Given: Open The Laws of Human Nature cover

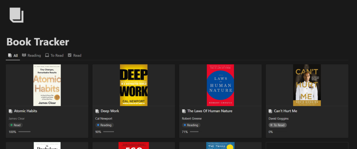Looking at the screenshot, I should (220, 85).
